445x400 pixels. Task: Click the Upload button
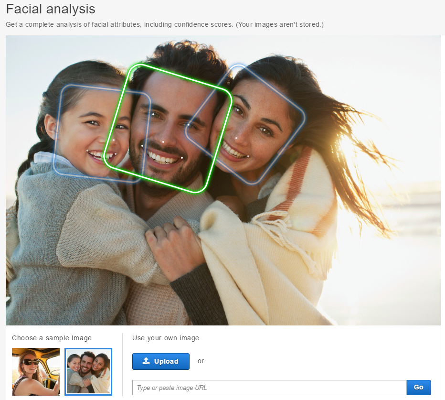click(x=160, y=361)
